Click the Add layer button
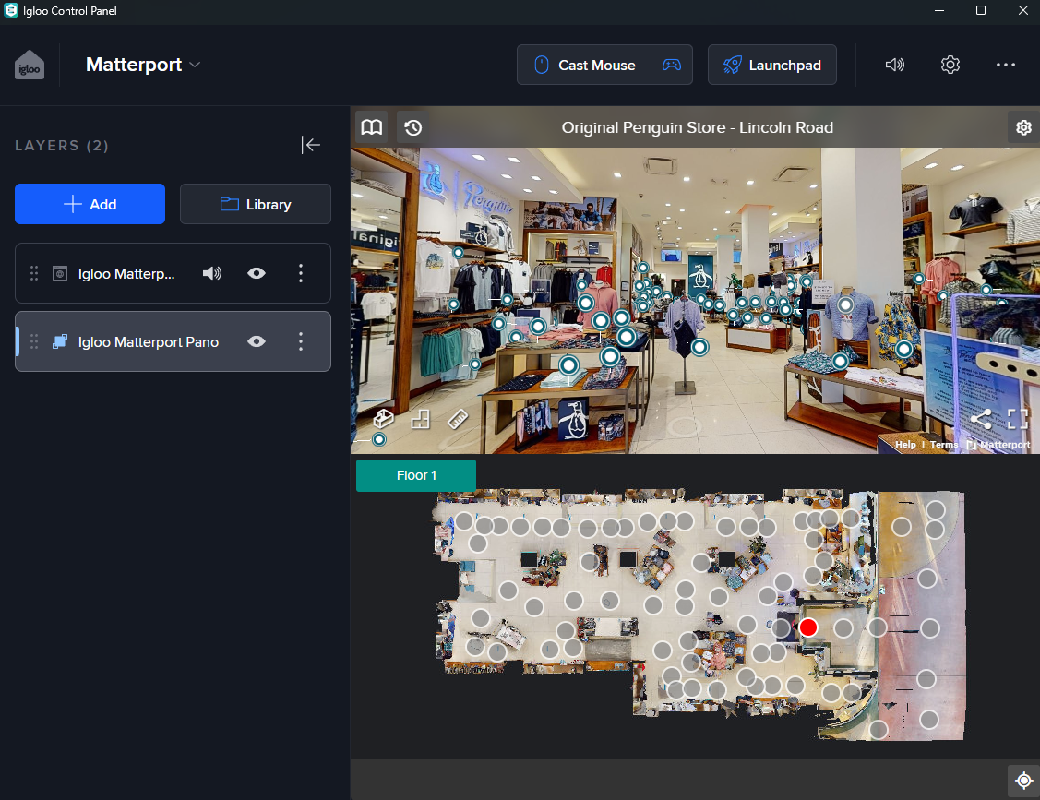The height and width of the screenshot is (800, 1040). click(90, 204)
